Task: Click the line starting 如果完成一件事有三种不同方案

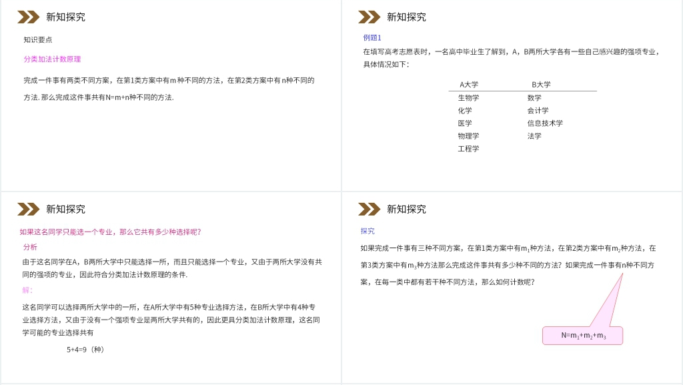Action: pyautogui.click(x=508, y=249)
